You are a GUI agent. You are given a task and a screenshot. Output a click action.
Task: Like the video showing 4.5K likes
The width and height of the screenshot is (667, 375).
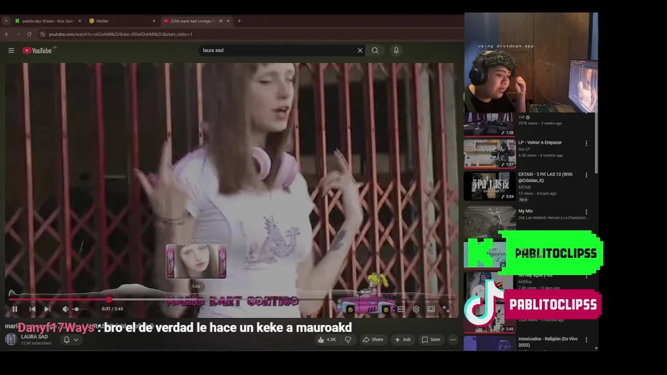tap(327, 340)
